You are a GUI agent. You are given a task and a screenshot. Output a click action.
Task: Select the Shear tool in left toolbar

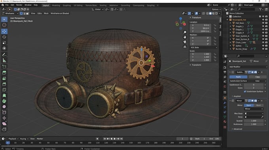coord(4,124)
